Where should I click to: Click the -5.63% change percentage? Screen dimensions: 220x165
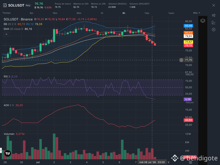click(x=48, y=8)
